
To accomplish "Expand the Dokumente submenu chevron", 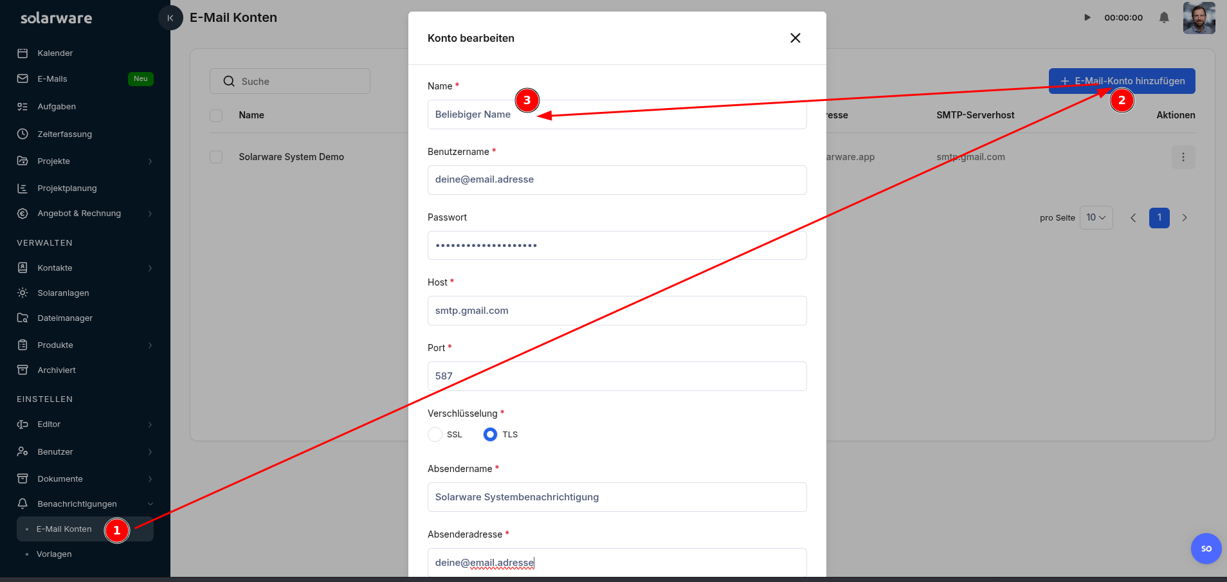I will [150, 479].
